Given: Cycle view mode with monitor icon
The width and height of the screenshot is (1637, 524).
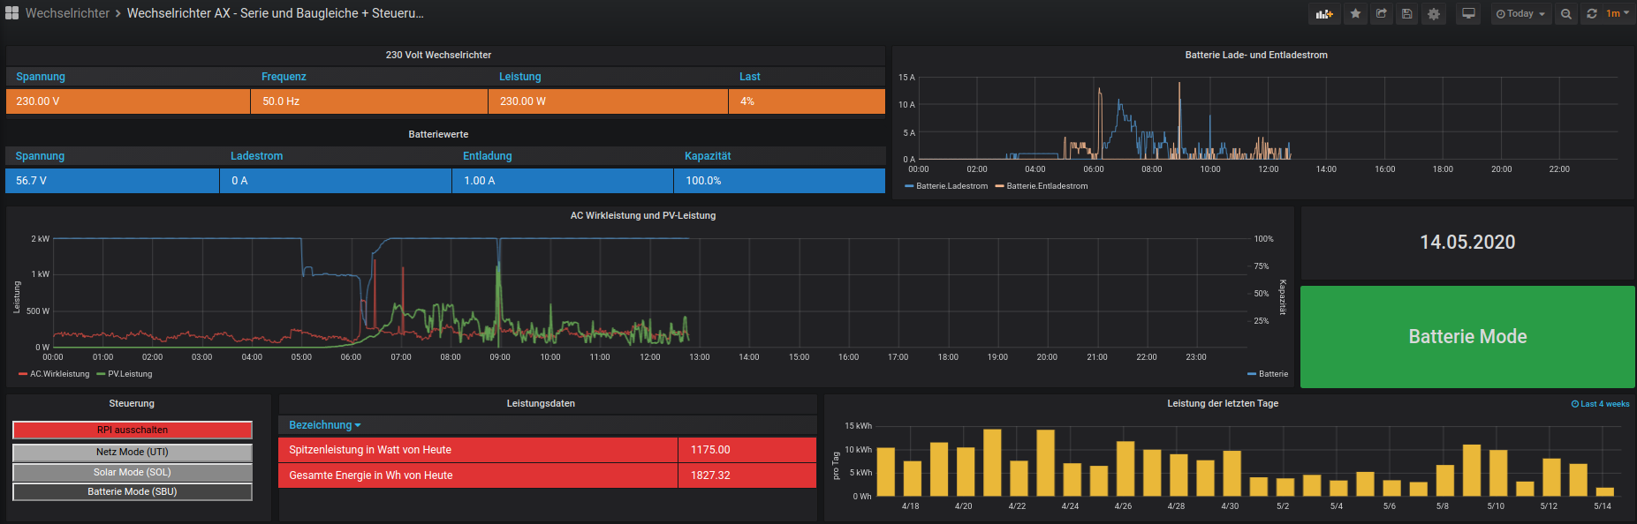Looking at the screenshot, I should pyautogui.click(x=1468, y=14).
